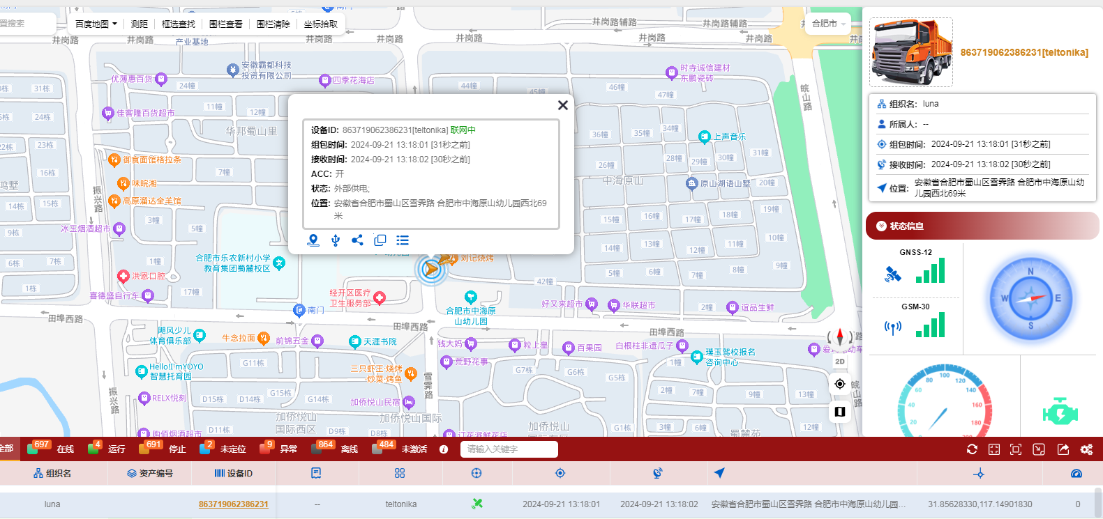Click the export share icon in toolbar
The width and height of the screenshot is (1103, 519).
tap(1063, 449)
